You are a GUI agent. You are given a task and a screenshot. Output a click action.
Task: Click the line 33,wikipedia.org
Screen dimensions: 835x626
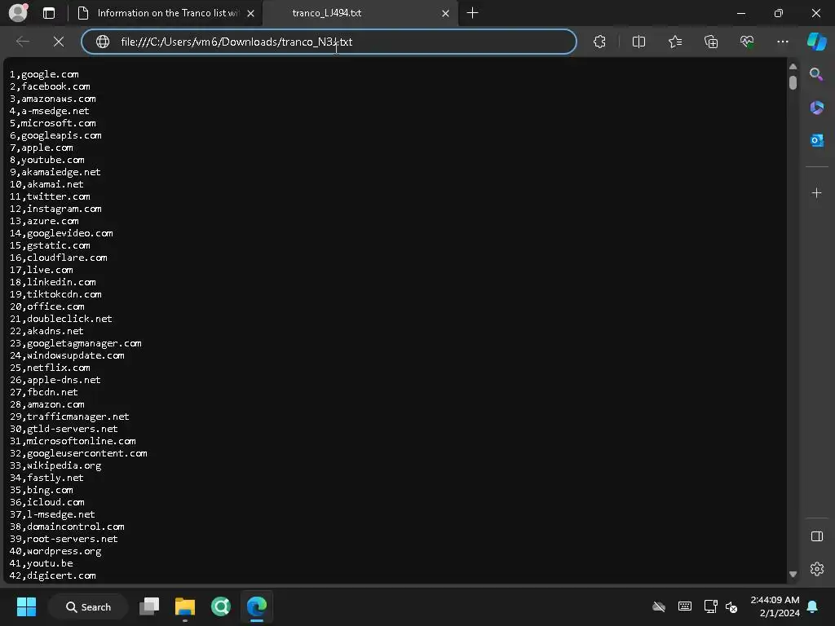coord(55,465)
